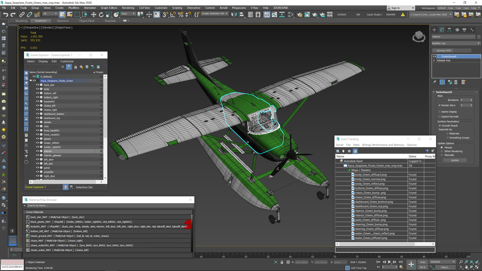
Task: Open Render Setup teapot icon
Action: pyautogui.click(x=299, y=15)
